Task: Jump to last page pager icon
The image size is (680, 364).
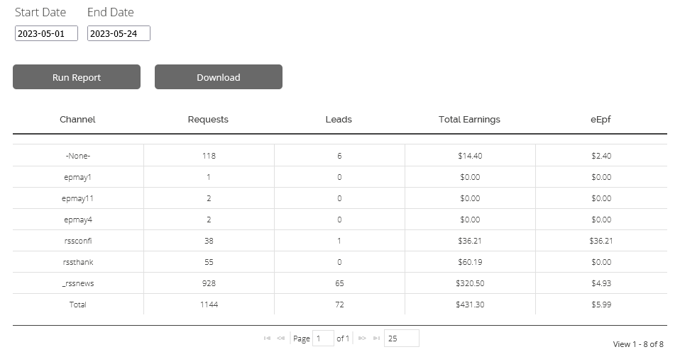Action: (376, 338)
